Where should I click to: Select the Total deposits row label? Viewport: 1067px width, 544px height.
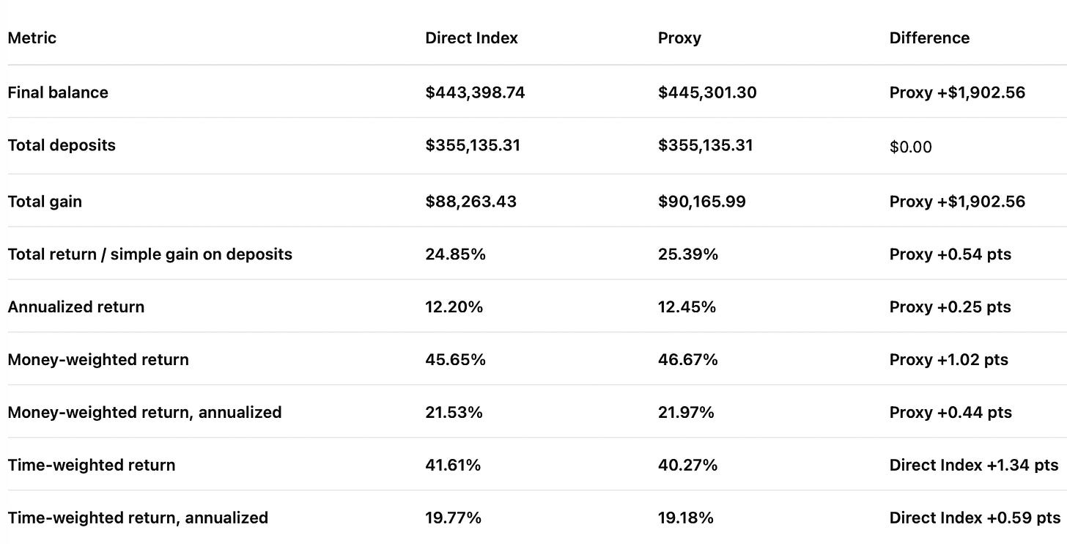(62, 145)
